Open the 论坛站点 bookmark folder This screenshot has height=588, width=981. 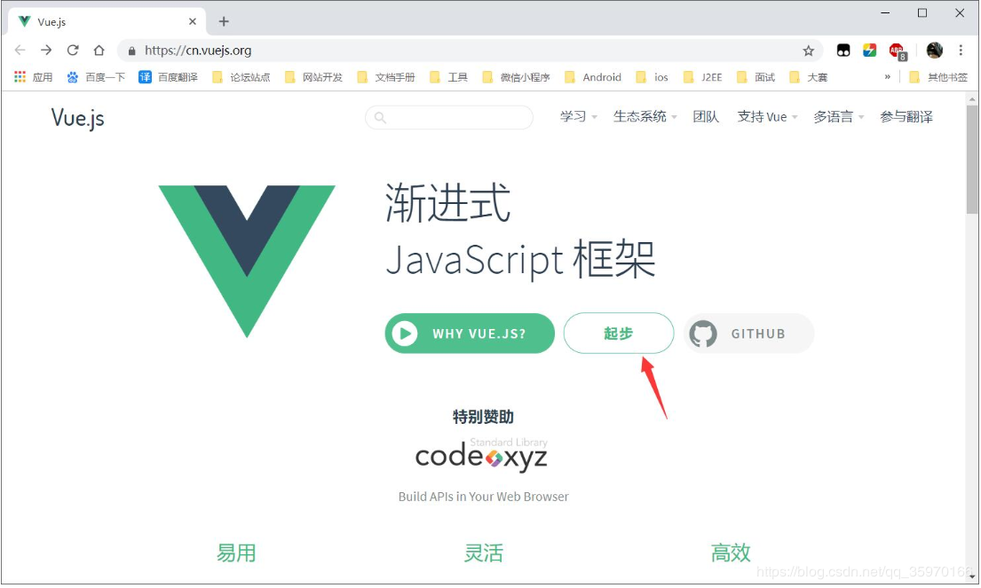[241, 77]
